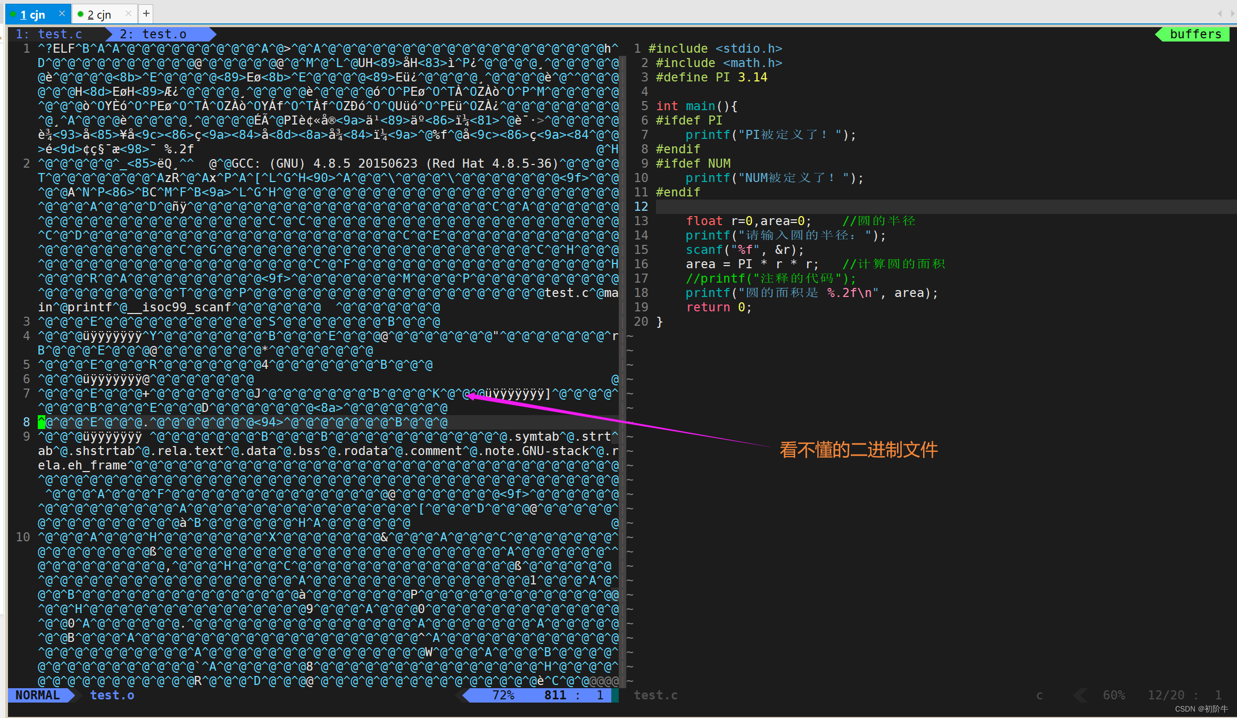Click the 'c' filetype indicator in status line
The width and height of the screenshot is (1237, 718).
(x=1039, y=695)
